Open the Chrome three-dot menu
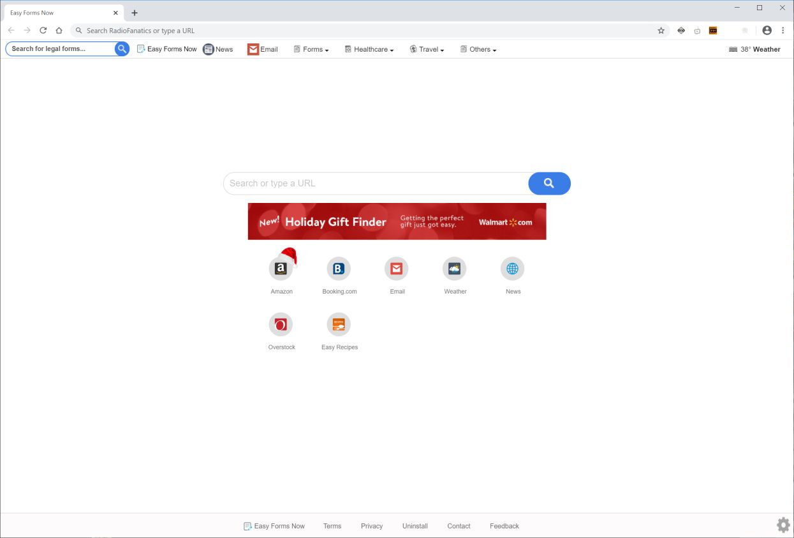The width and height of the screenshot is (794, 538). [x=783, y=31]
